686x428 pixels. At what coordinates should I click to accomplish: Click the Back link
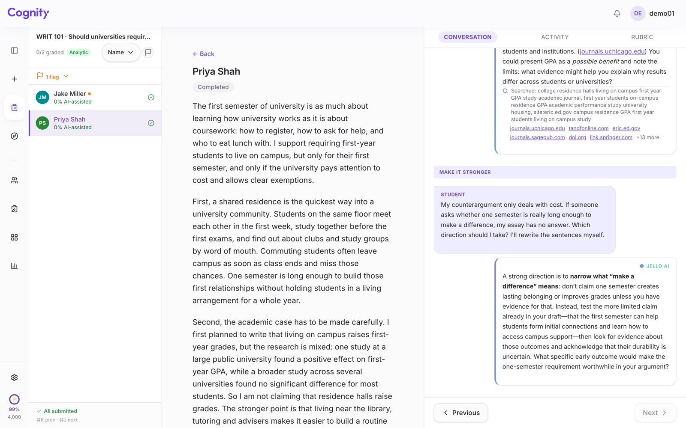pos(203,54)
